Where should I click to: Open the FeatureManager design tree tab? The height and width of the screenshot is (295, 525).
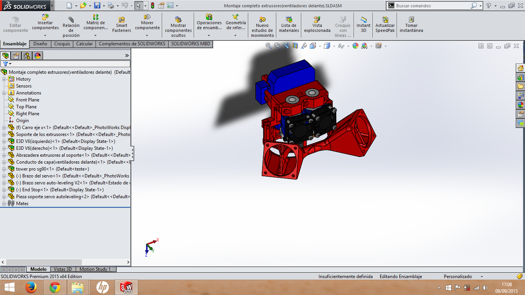point(5,56)
